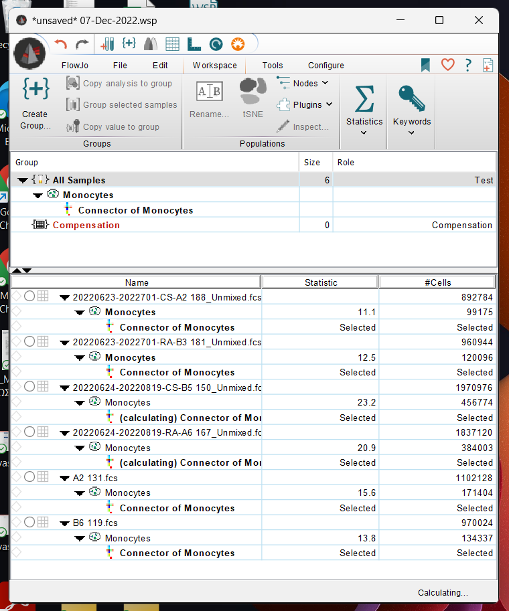The image size is (509, 611).
Task: Collapse the RA-B3 181_Unmixed.fcs sample tree
Action: click(x=64, y=343)
